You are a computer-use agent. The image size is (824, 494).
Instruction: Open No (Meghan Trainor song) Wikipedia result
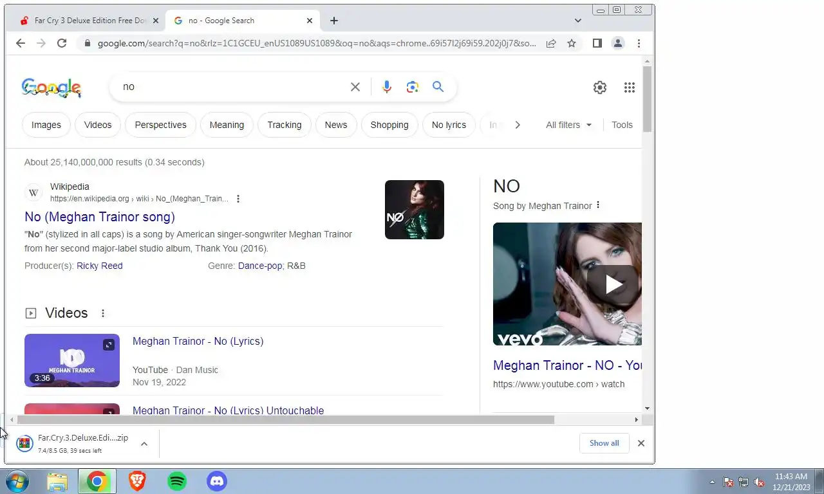click(x=100, y=217)
